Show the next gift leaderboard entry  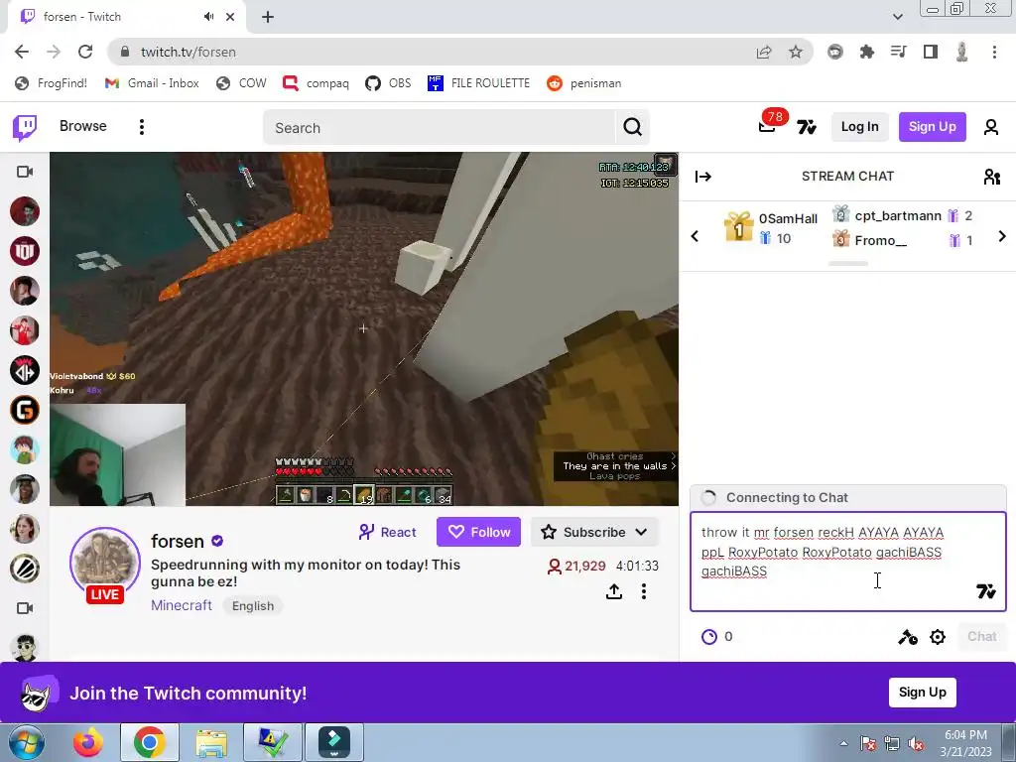point(1002,236)
